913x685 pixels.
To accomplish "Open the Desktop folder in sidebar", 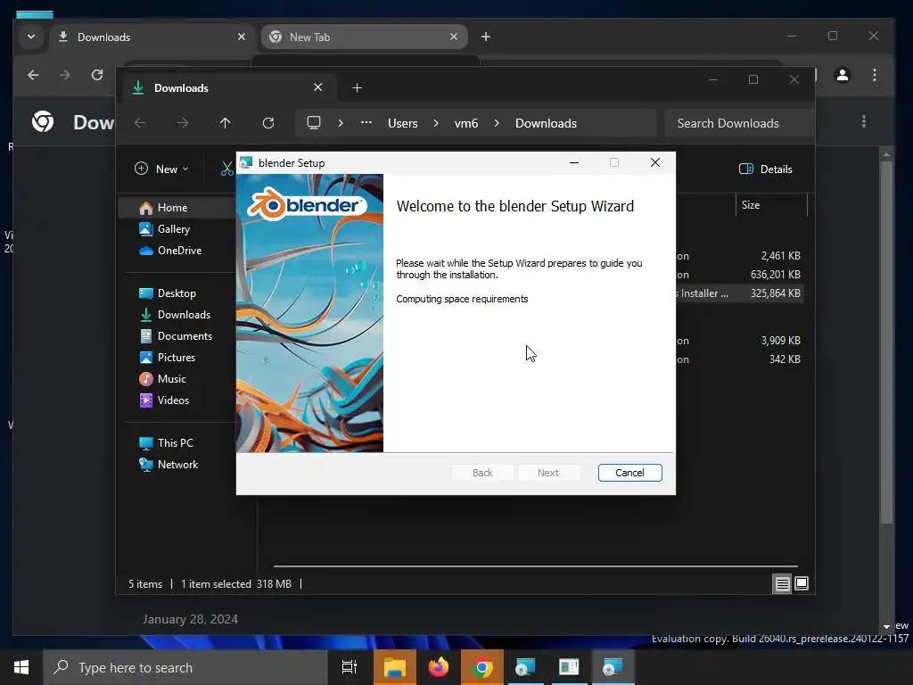I will tap(178, 293).
